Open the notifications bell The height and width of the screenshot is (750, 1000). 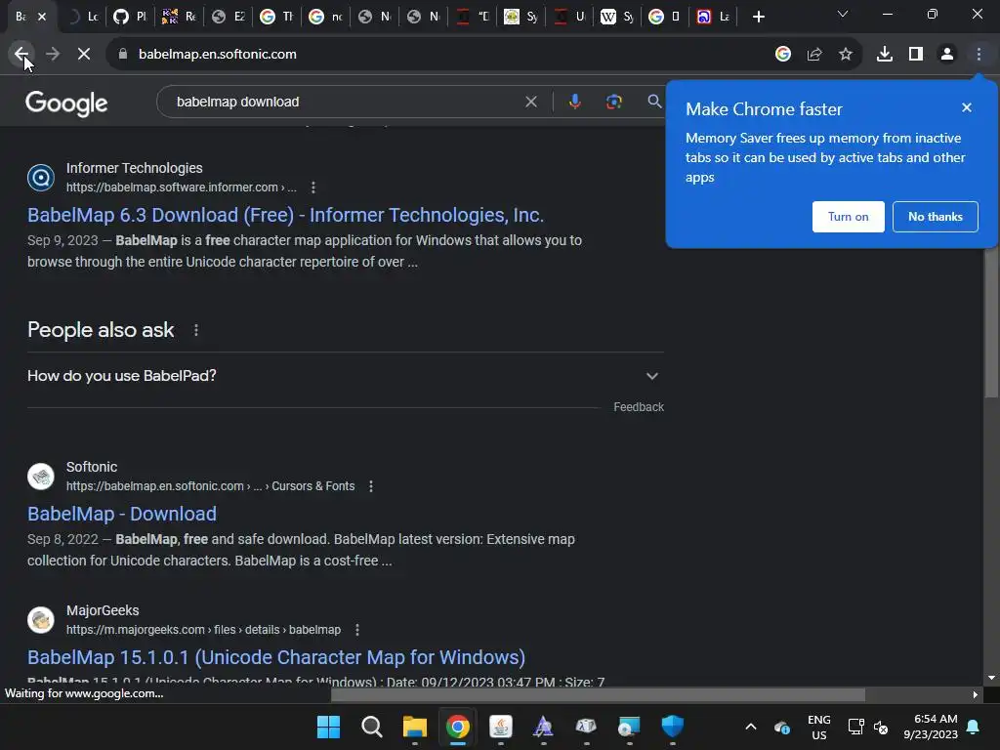click(x=974, y=727)
